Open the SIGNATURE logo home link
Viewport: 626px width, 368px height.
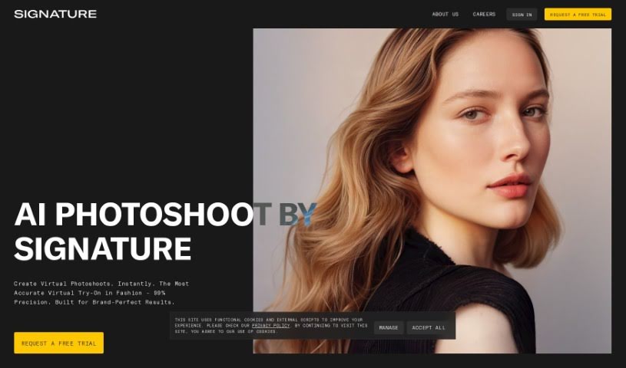click(x=55, y=14)
